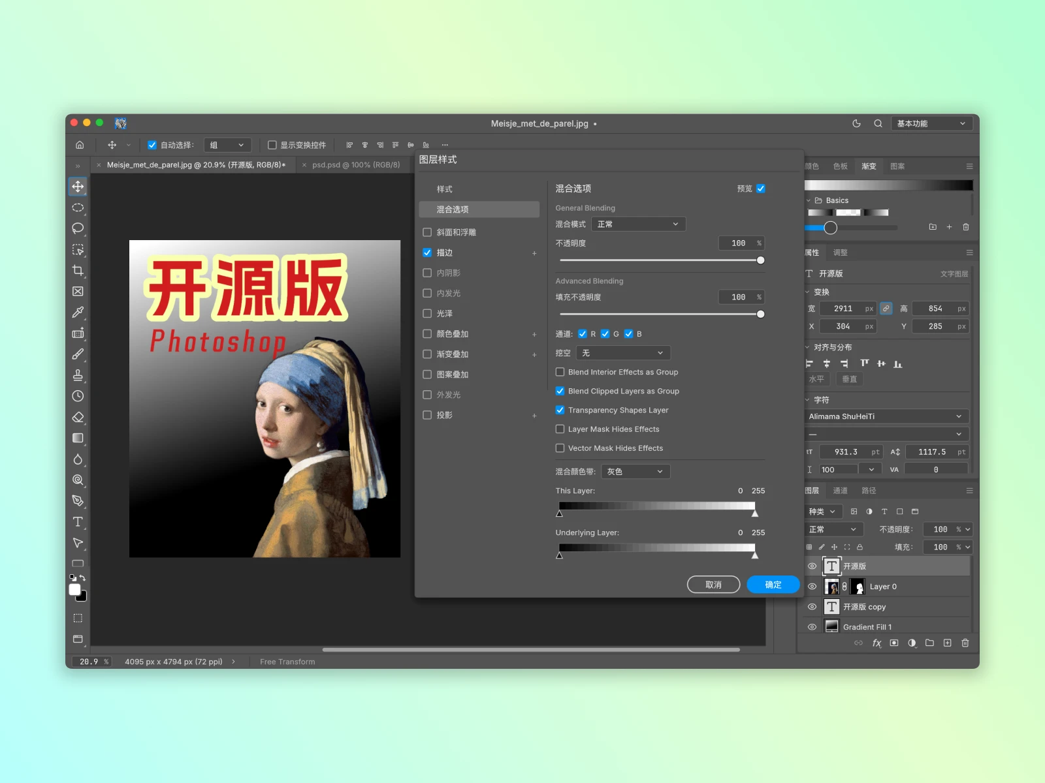
Task: Toggle the 预览 preview checkbox
Action: coord(761,189)
